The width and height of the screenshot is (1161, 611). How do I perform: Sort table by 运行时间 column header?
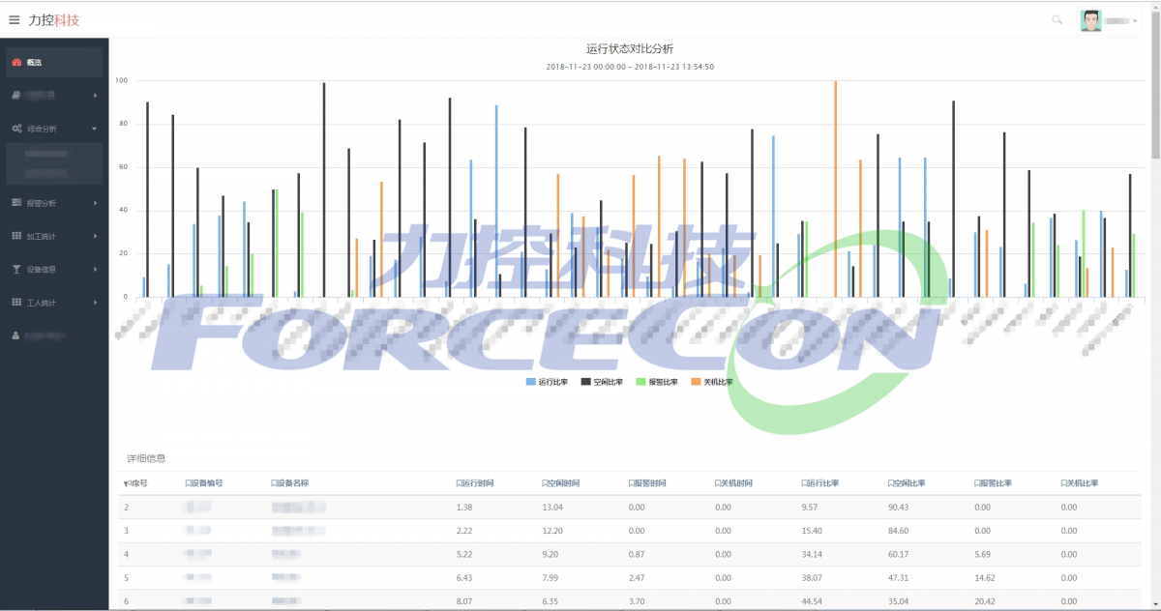[477, 483]
